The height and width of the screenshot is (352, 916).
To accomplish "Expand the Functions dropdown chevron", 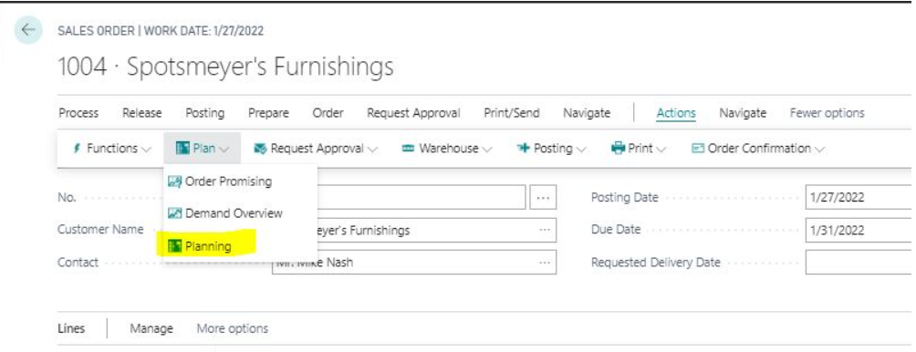I will click(x=146, y=150).
